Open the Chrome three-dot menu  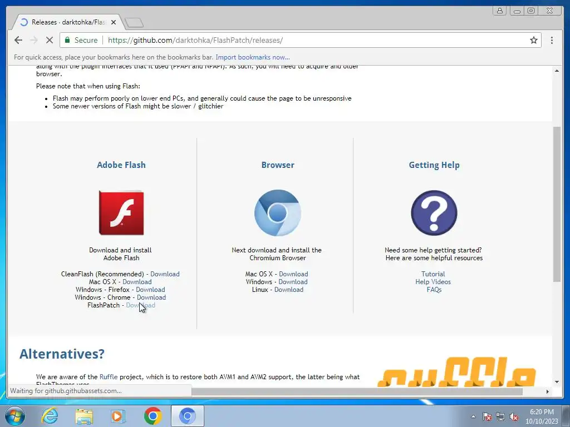coord(552,40)
